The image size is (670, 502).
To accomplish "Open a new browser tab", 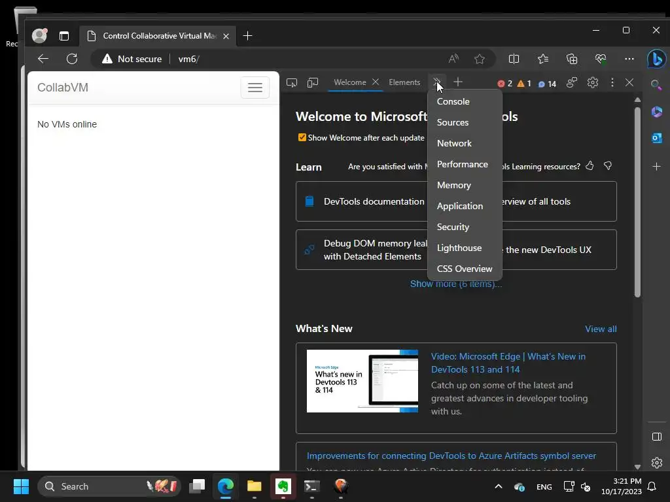I will 247,36.
